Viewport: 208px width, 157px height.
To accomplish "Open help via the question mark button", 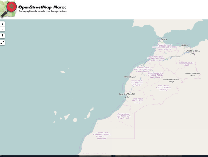I will tap(2, 36).
